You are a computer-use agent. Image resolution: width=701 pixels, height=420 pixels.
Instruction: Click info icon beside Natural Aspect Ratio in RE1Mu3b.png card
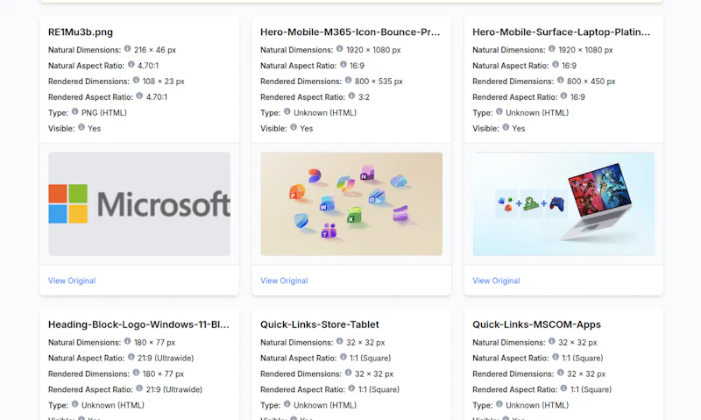click(x=131, y=64)
